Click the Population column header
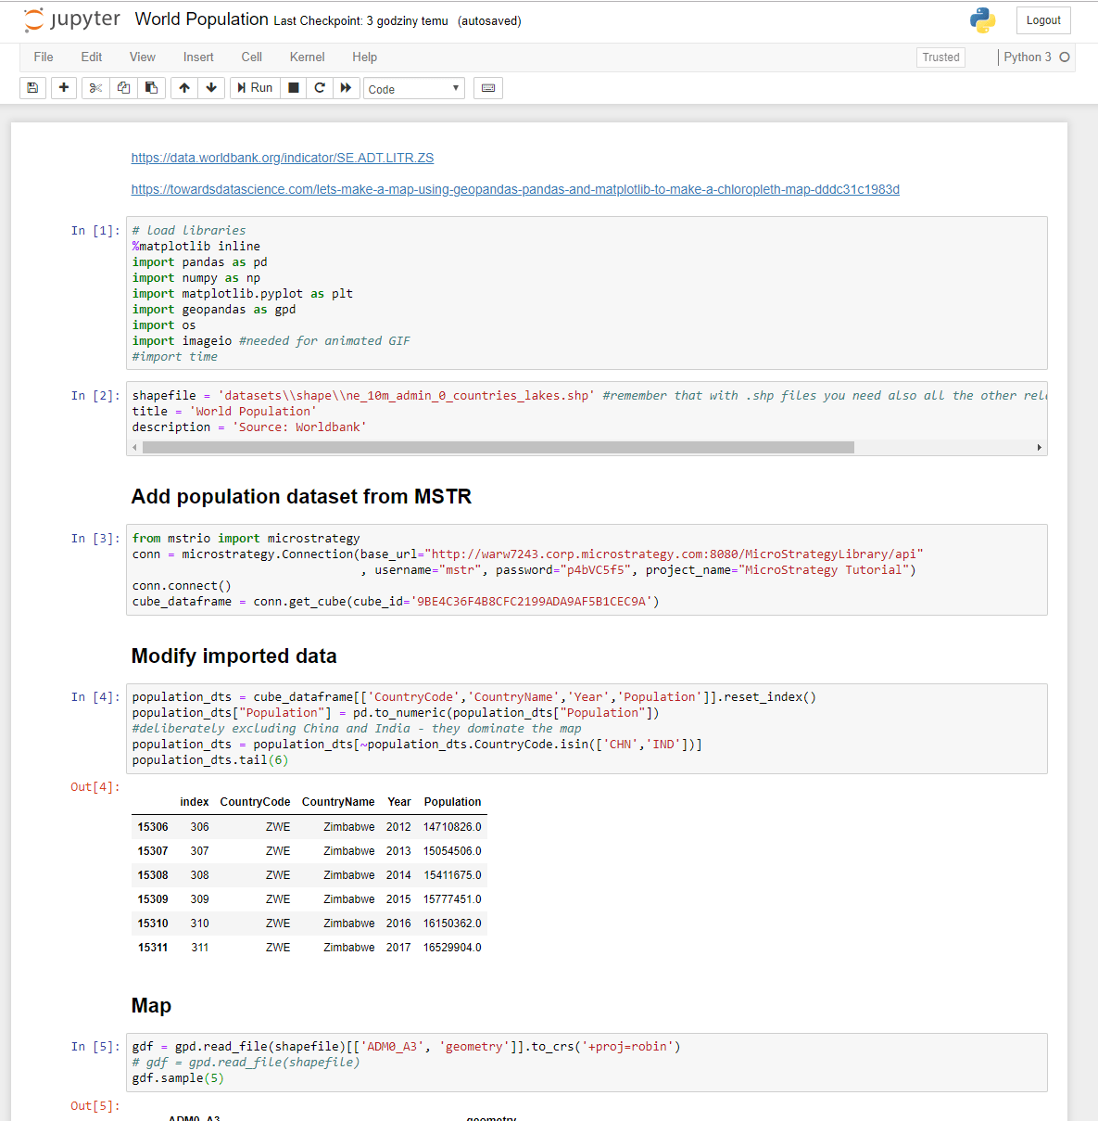 pyautogui.click(x=452, y=802)
